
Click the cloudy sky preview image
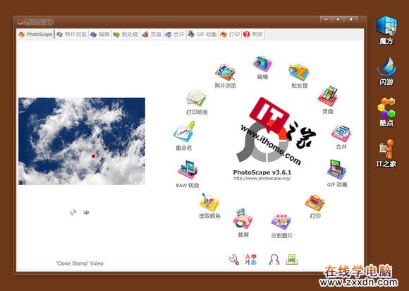[x=82, y=141]
